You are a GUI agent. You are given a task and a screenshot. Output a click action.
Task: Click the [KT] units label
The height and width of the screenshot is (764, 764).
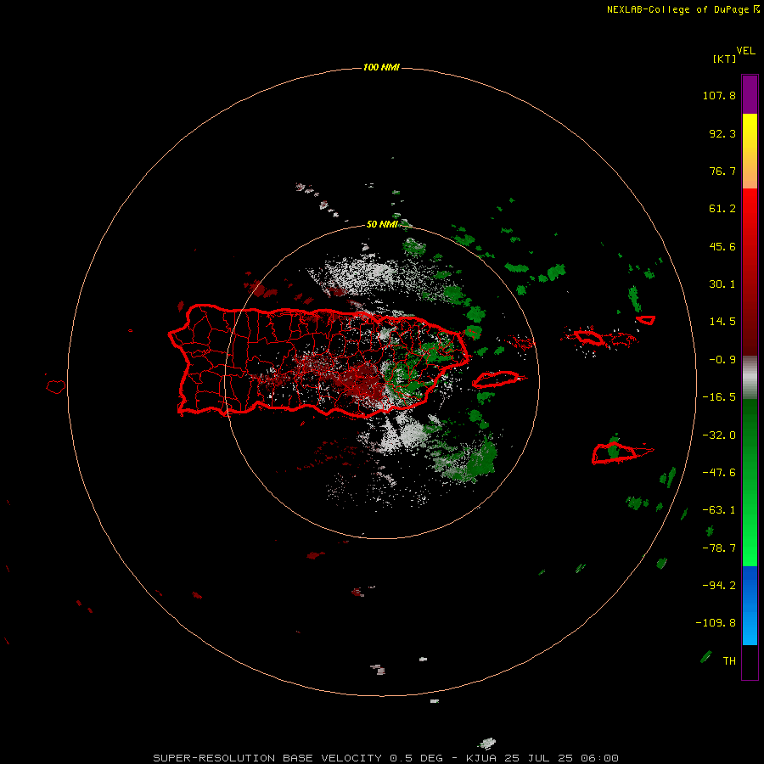tap(725, 59)
